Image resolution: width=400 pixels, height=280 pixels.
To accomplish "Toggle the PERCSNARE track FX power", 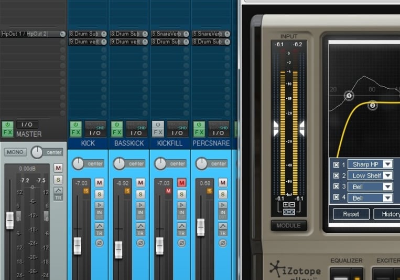I will pyautogui.click(x=199, y=125).
